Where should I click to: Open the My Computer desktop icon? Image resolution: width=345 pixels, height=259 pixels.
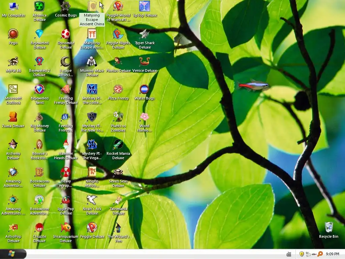tap(13, 6)
